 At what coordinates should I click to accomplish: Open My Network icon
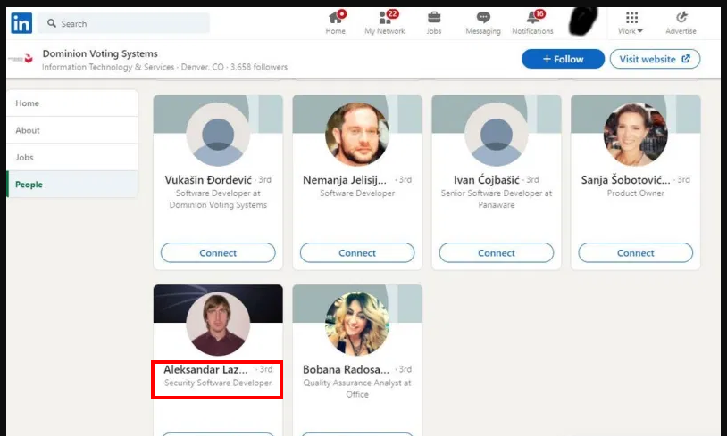(384, 22)
